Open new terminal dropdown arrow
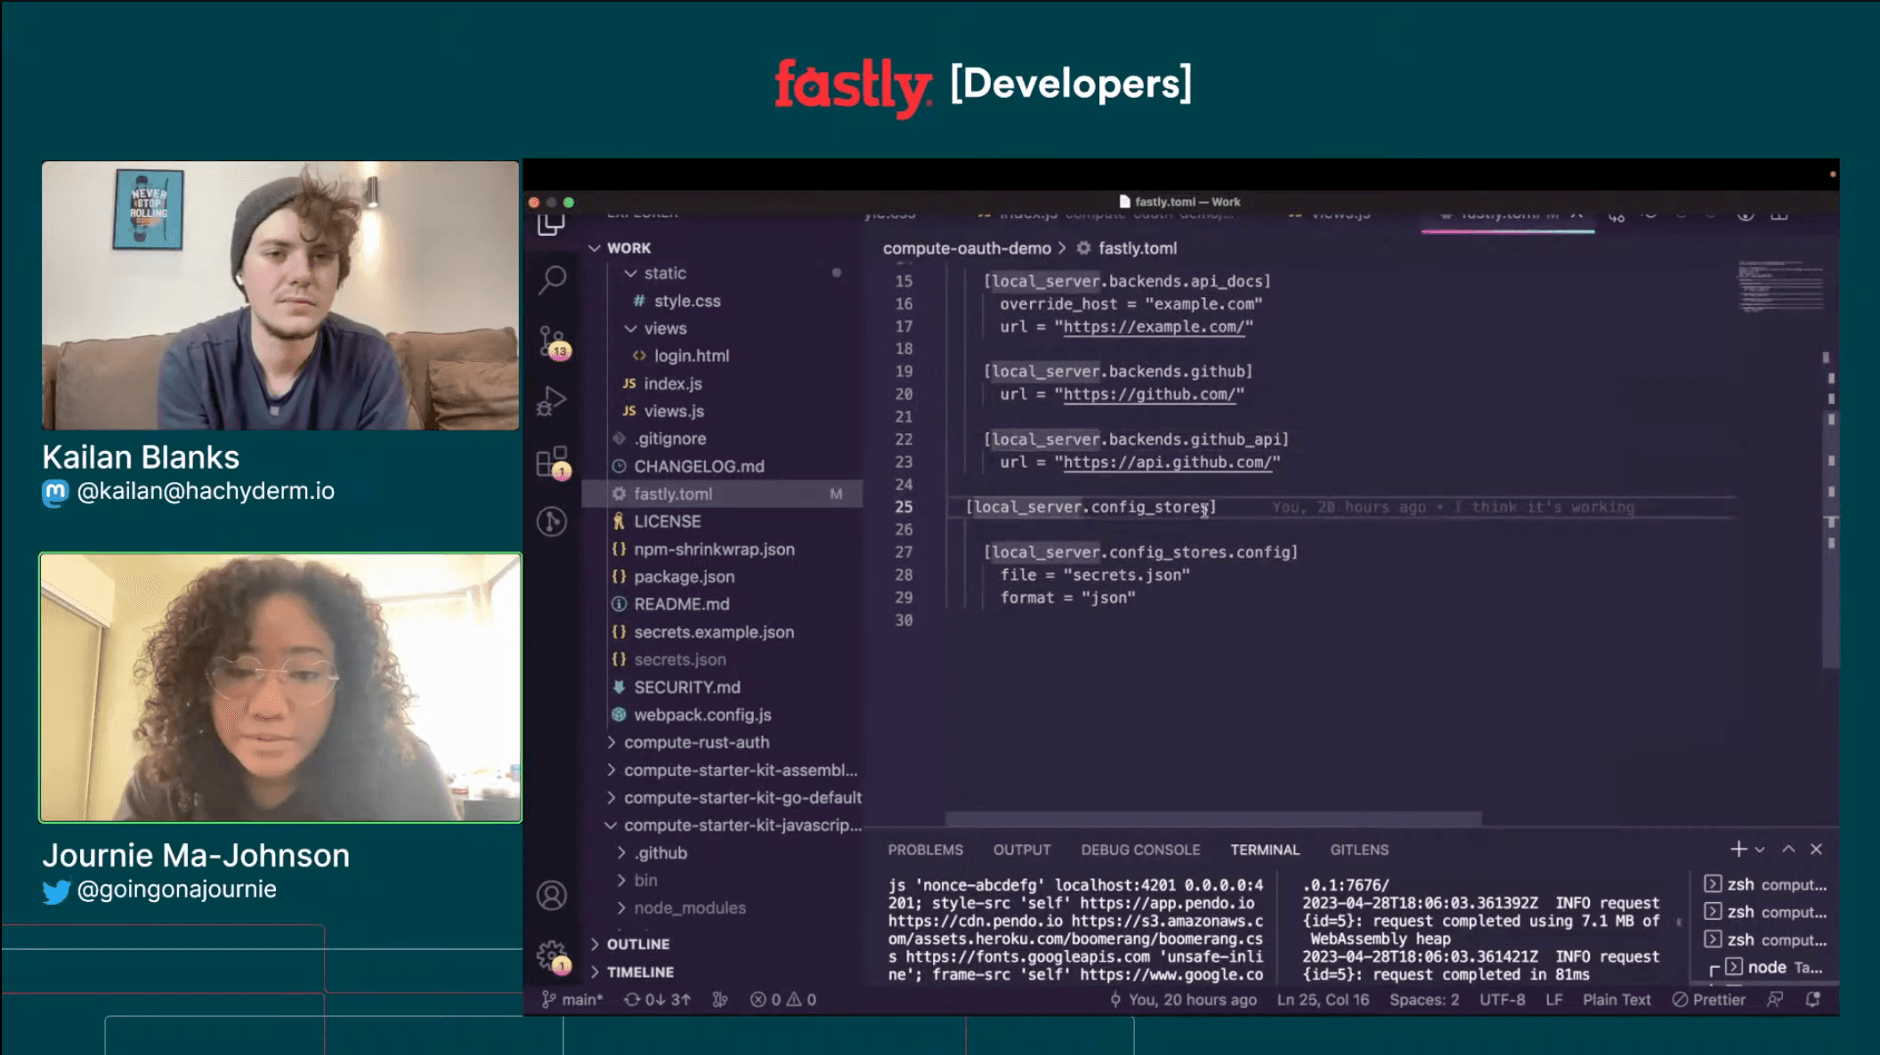The image size is (1880, 1055). (x=1760, y=850)
